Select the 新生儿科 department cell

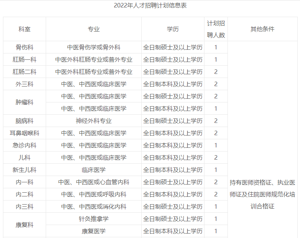(x=25, y=170)
